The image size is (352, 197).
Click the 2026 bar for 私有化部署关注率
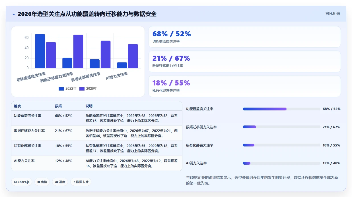click(106, 55)
